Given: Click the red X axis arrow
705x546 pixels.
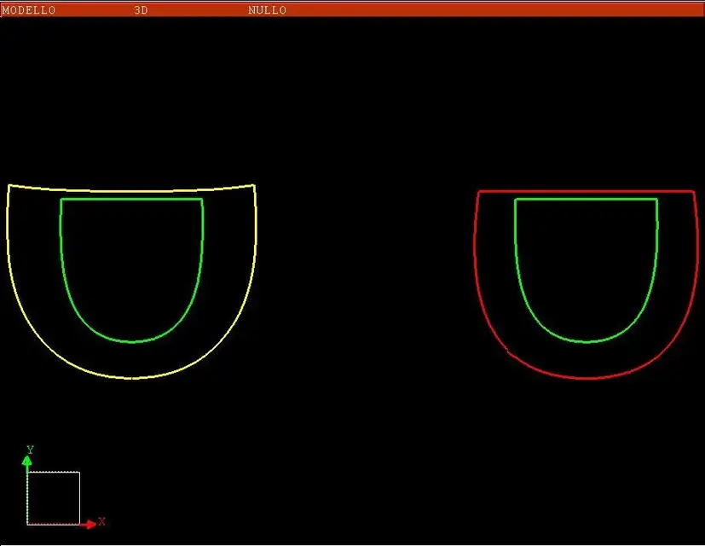Looking at the screenshot, I should point(89,524).
